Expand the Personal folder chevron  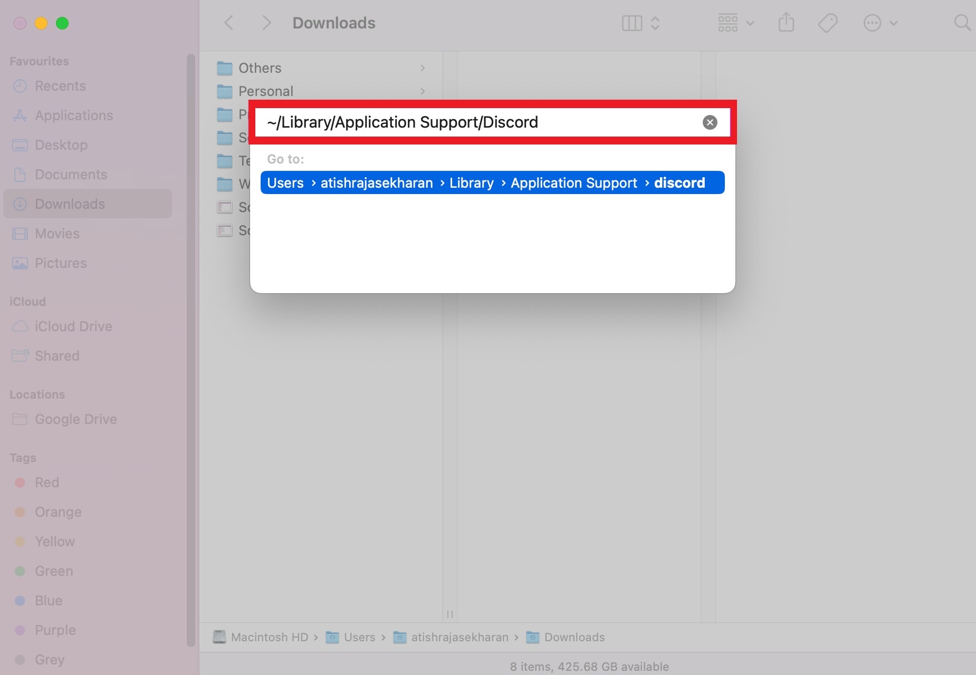(x=422, y=91)
